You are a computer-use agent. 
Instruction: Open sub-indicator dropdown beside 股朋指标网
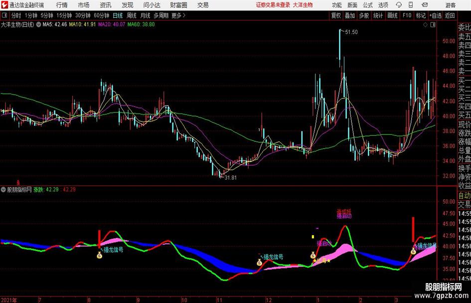coord(3,190)
